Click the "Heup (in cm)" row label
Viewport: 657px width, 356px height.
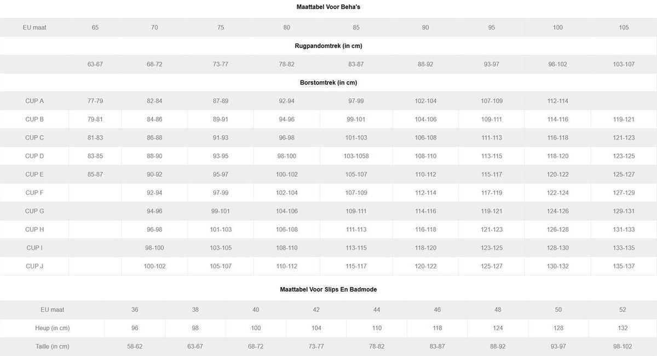[x=52, y=328]
